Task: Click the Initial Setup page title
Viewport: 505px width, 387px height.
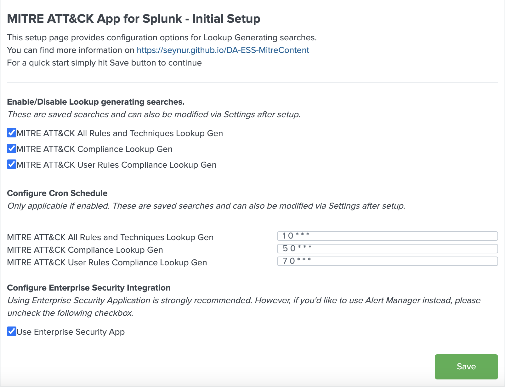Action: pyautogui.click(x=133, y=19)
